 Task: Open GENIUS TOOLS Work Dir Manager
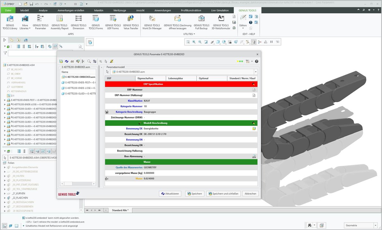coord(152,22)
